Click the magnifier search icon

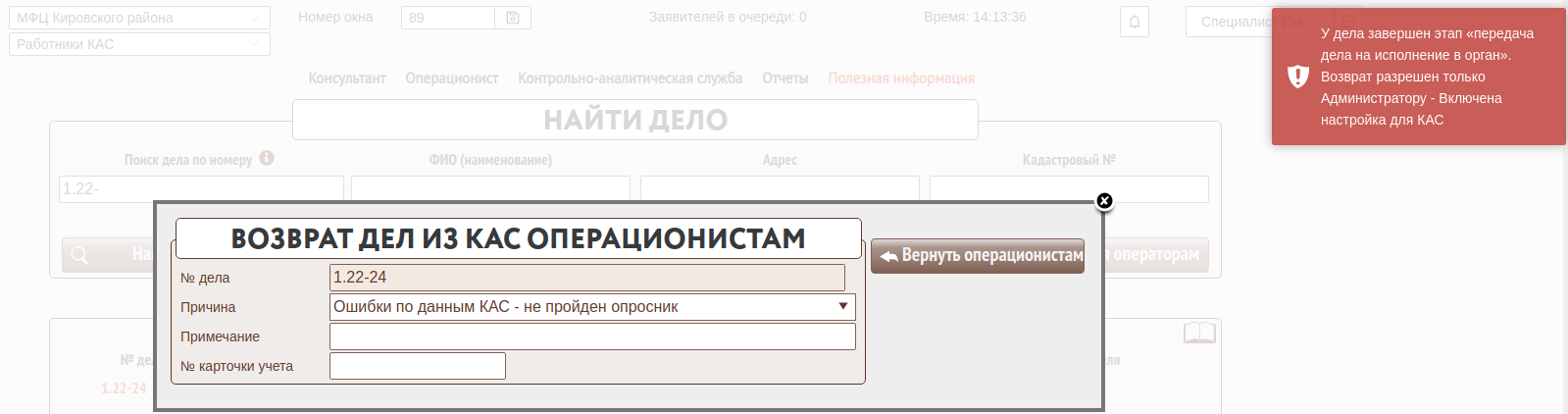pyautogui.click(x=79, y=255)
